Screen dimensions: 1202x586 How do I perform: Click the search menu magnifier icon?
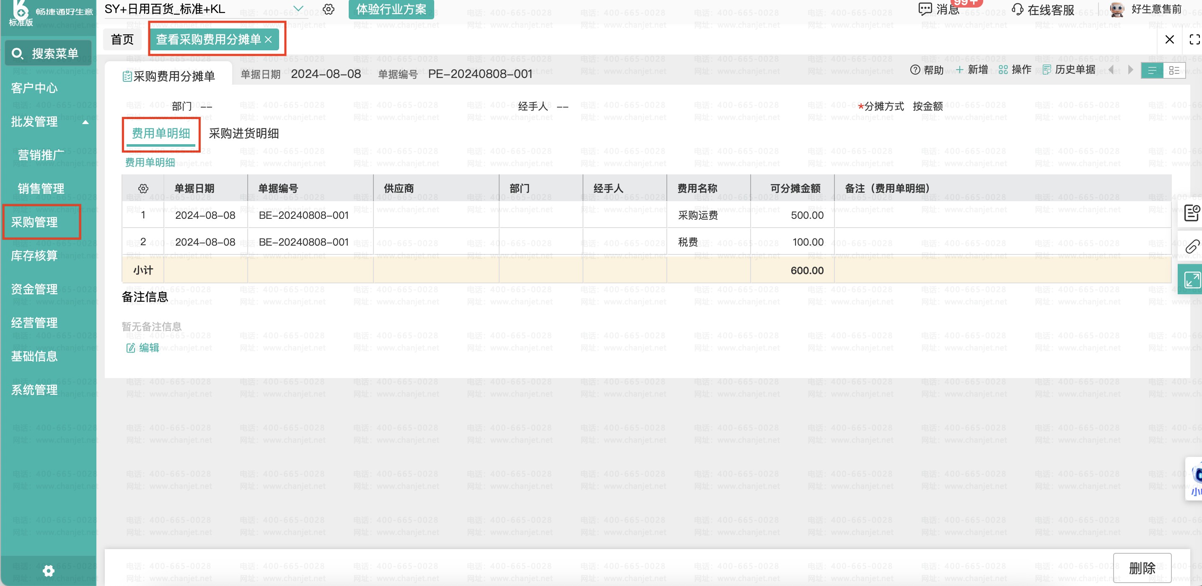pos(17,54)
